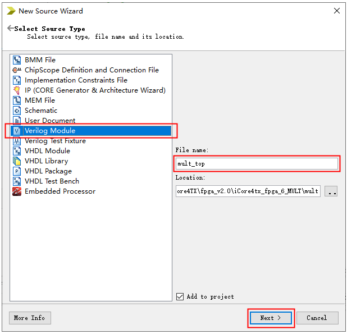Click the Embedded Processor icon
The width and height of the screenshot is (347, 334).
pyautogui.click(x=17, y=191)
